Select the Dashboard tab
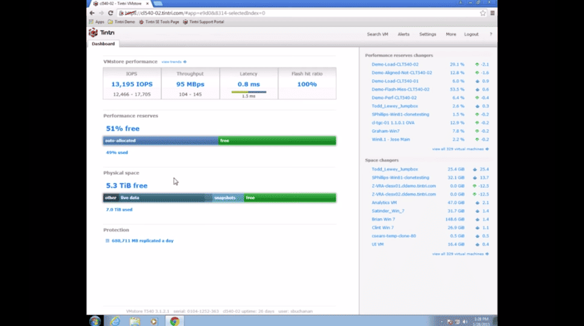Screen dimensions: 584x326 [x=103, y=44]
